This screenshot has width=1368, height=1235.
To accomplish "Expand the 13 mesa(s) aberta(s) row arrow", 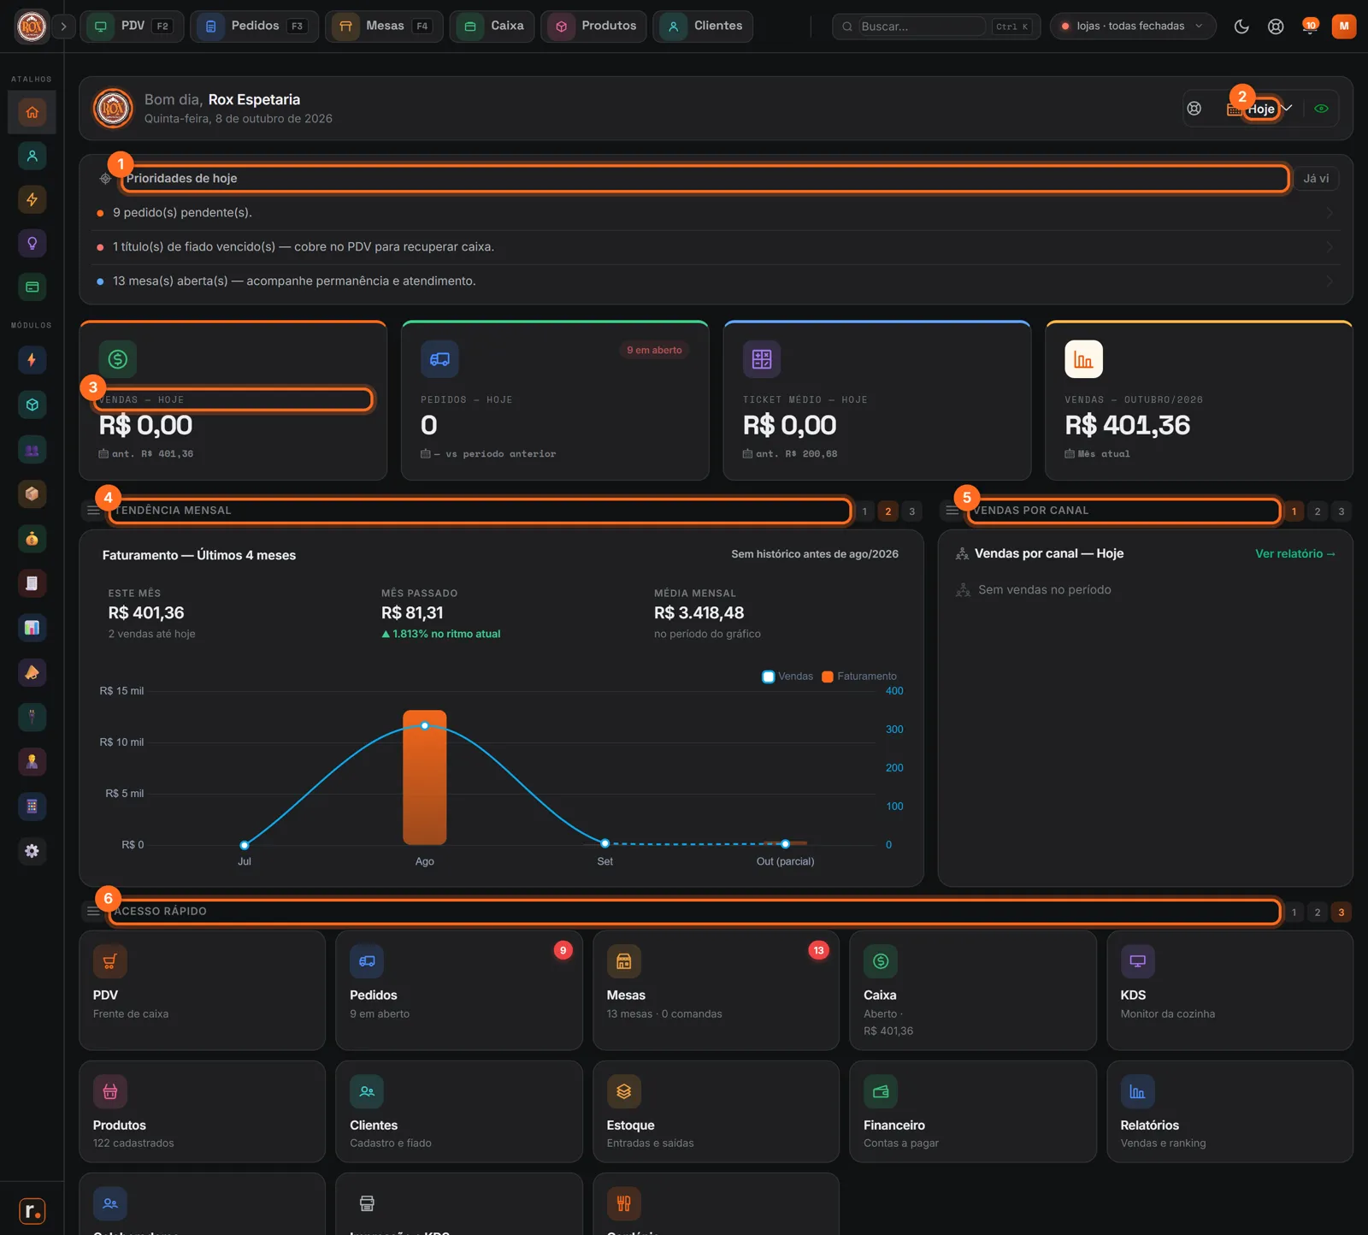I will click(1330, 281).
